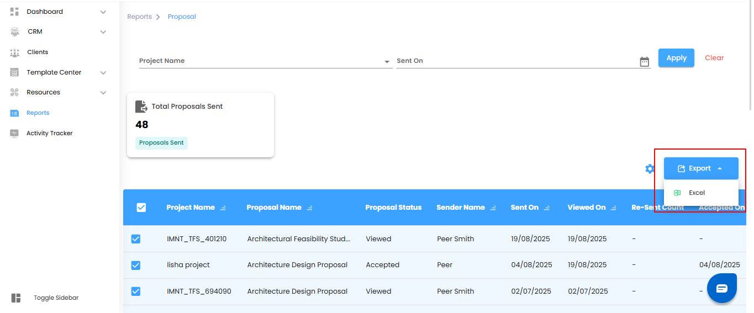Viewport: 754px width, 313px height.
Task: Expand the CRM sidebar section chevron
Action: (103, 32)
